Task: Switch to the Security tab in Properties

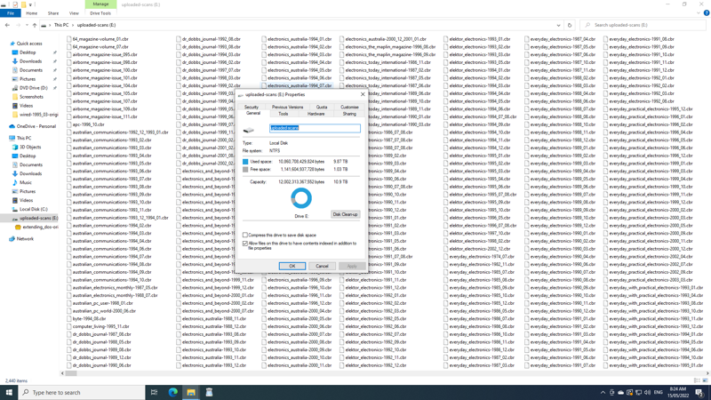Action: [x=252, y=107]
